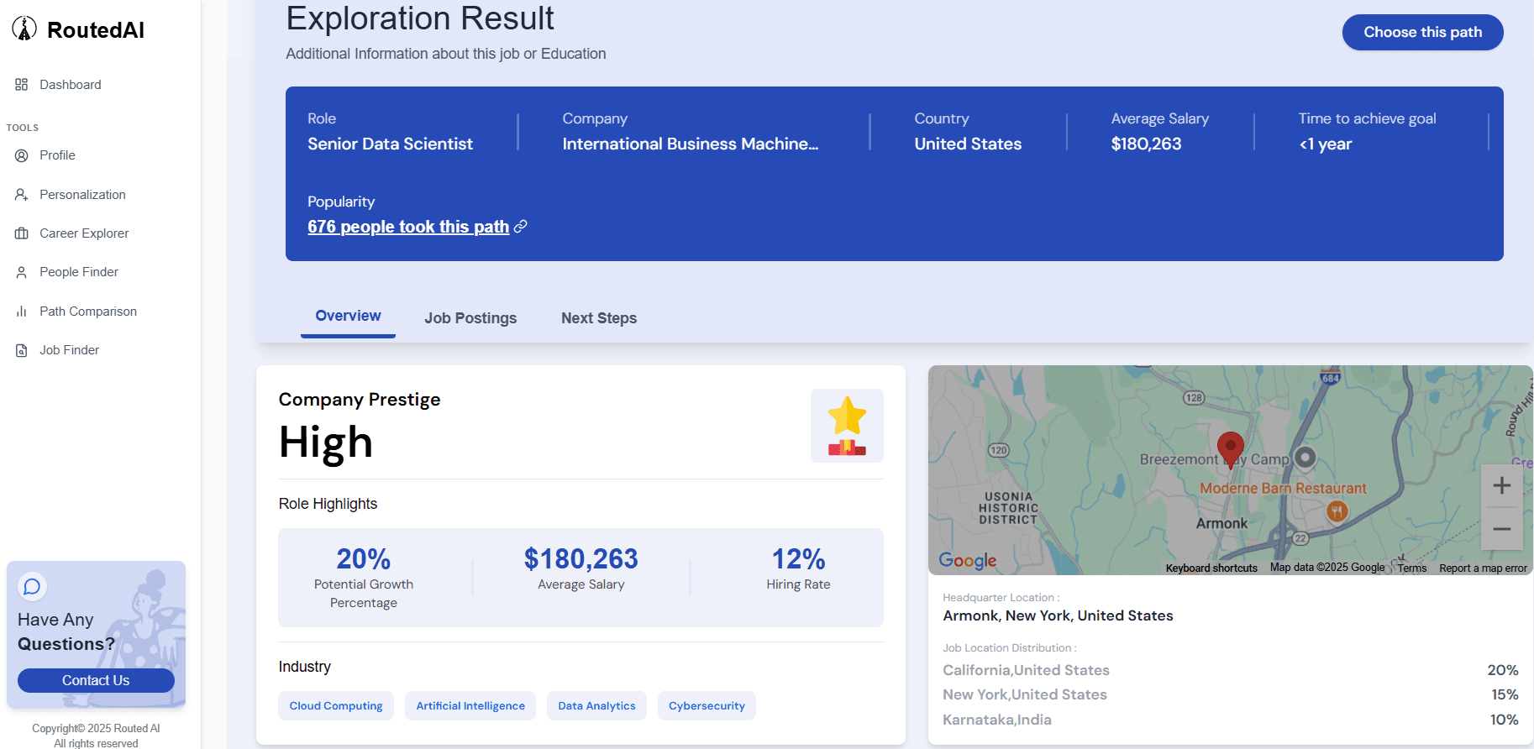1534x749 pixels.
Task: Click the United States country value
Action: click(x=968, y=144)
